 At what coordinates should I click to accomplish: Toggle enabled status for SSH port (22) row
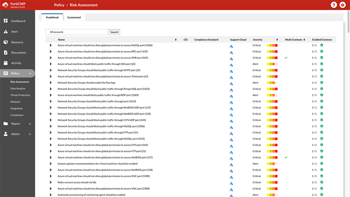tap(322, 64)
